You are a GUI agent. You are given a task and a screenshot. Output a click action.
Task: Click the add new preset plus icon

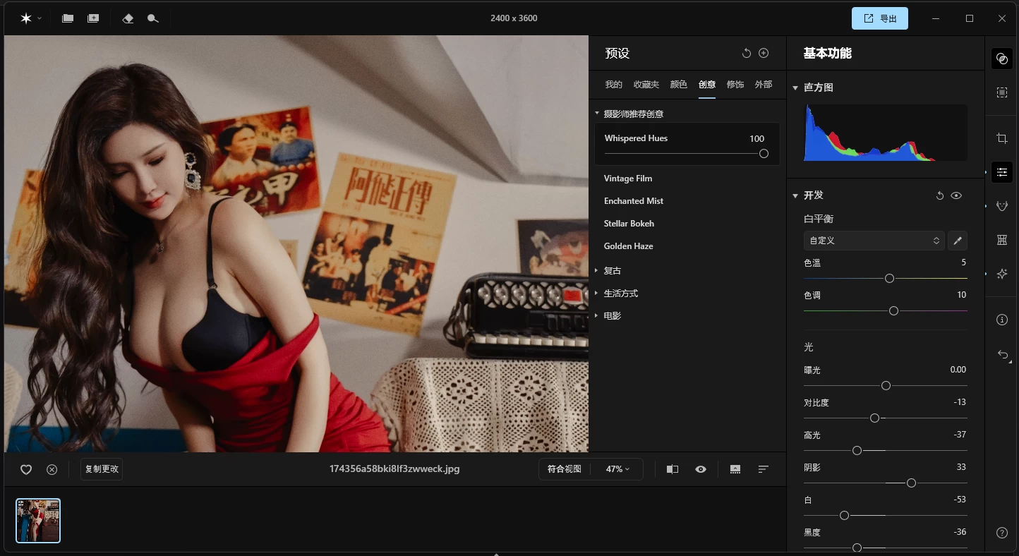coord(764,53)
